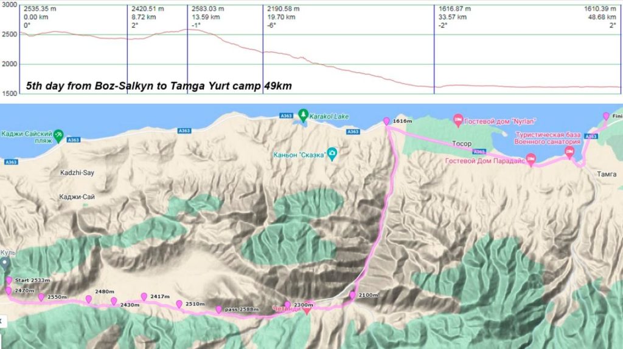Click the Karakol Lake green park icon

(x=303, y=115)
